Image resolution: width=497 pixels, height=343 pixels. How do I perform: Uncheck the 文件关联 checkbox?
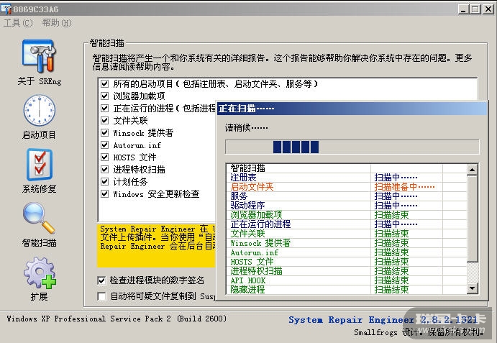tap(104, 121)
